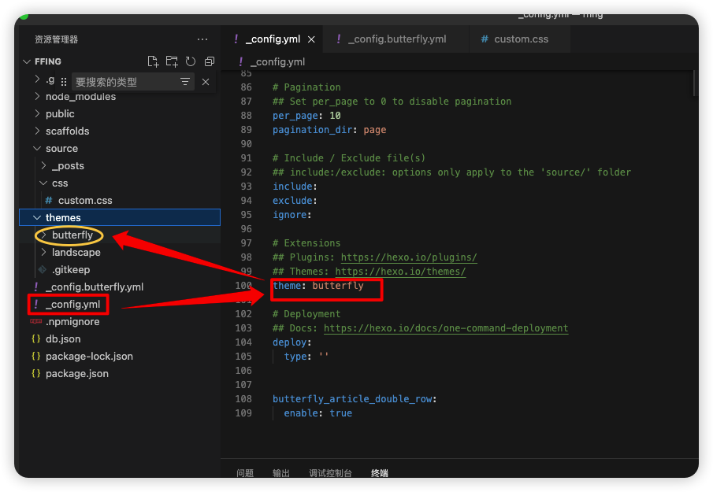Switch to the _config.butterfly.yml tab

[x=396, y=39]
